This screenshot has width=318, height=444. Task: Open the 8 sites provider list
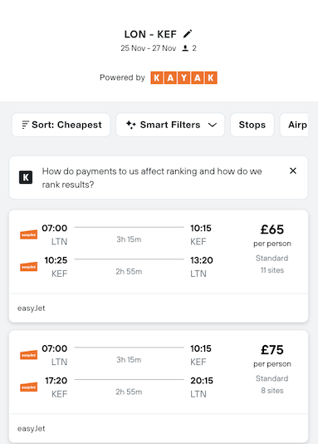[x=272, y=391]
